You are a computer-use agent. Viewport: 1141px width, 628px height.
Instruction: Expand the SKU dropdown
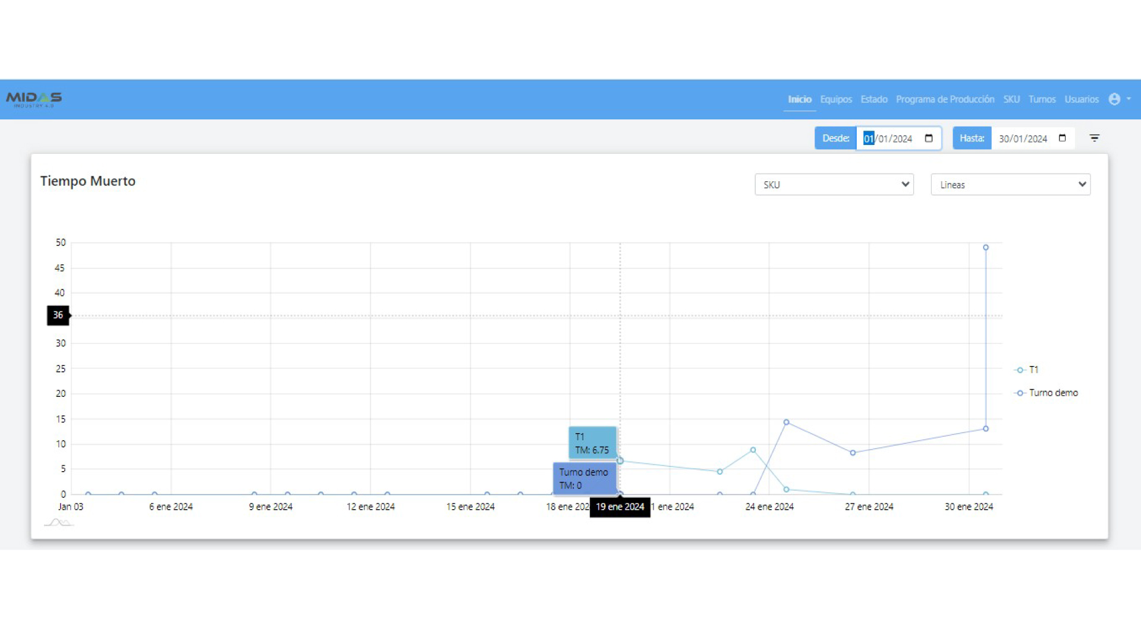point(834,185)
